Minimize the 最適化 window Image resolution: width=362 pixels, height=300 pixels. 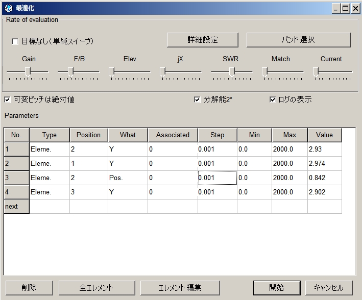pyautogui.click(x=336, y=9)
